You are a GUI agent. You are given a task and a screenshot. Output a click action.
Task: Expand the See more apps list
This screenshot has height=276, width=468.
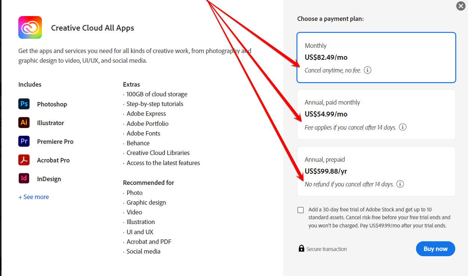33,197
